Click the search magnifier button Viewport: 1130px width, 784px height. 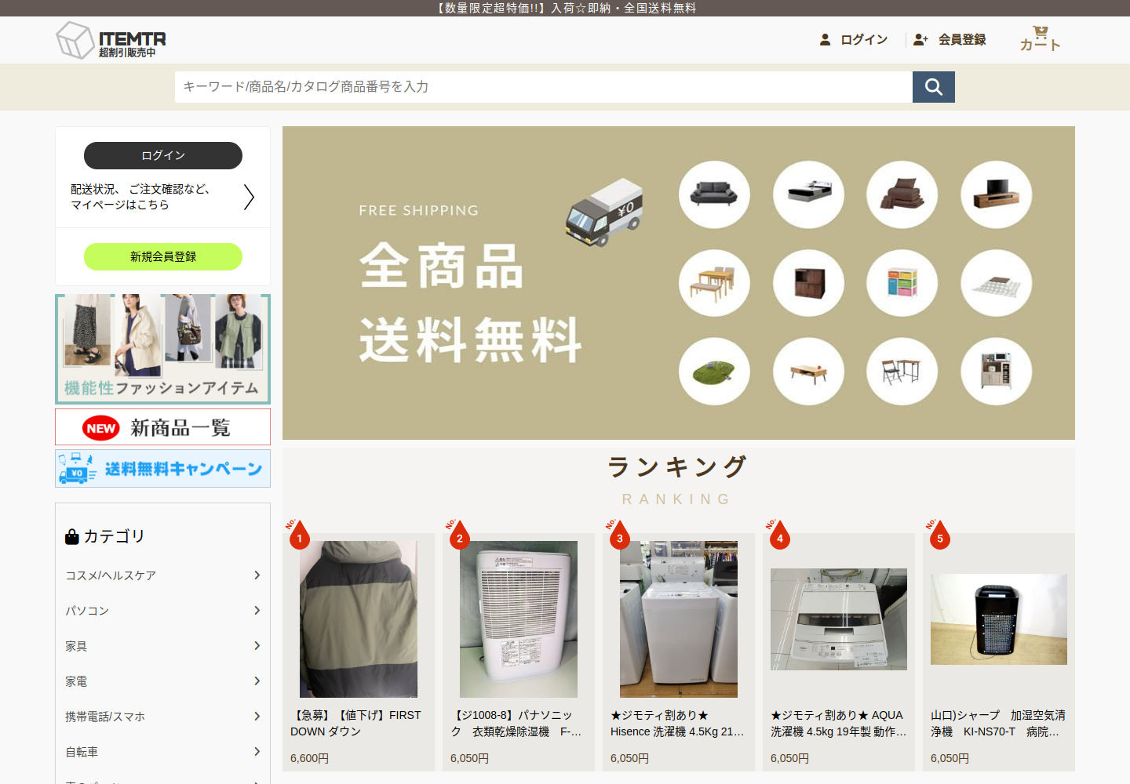click(934, 87)
